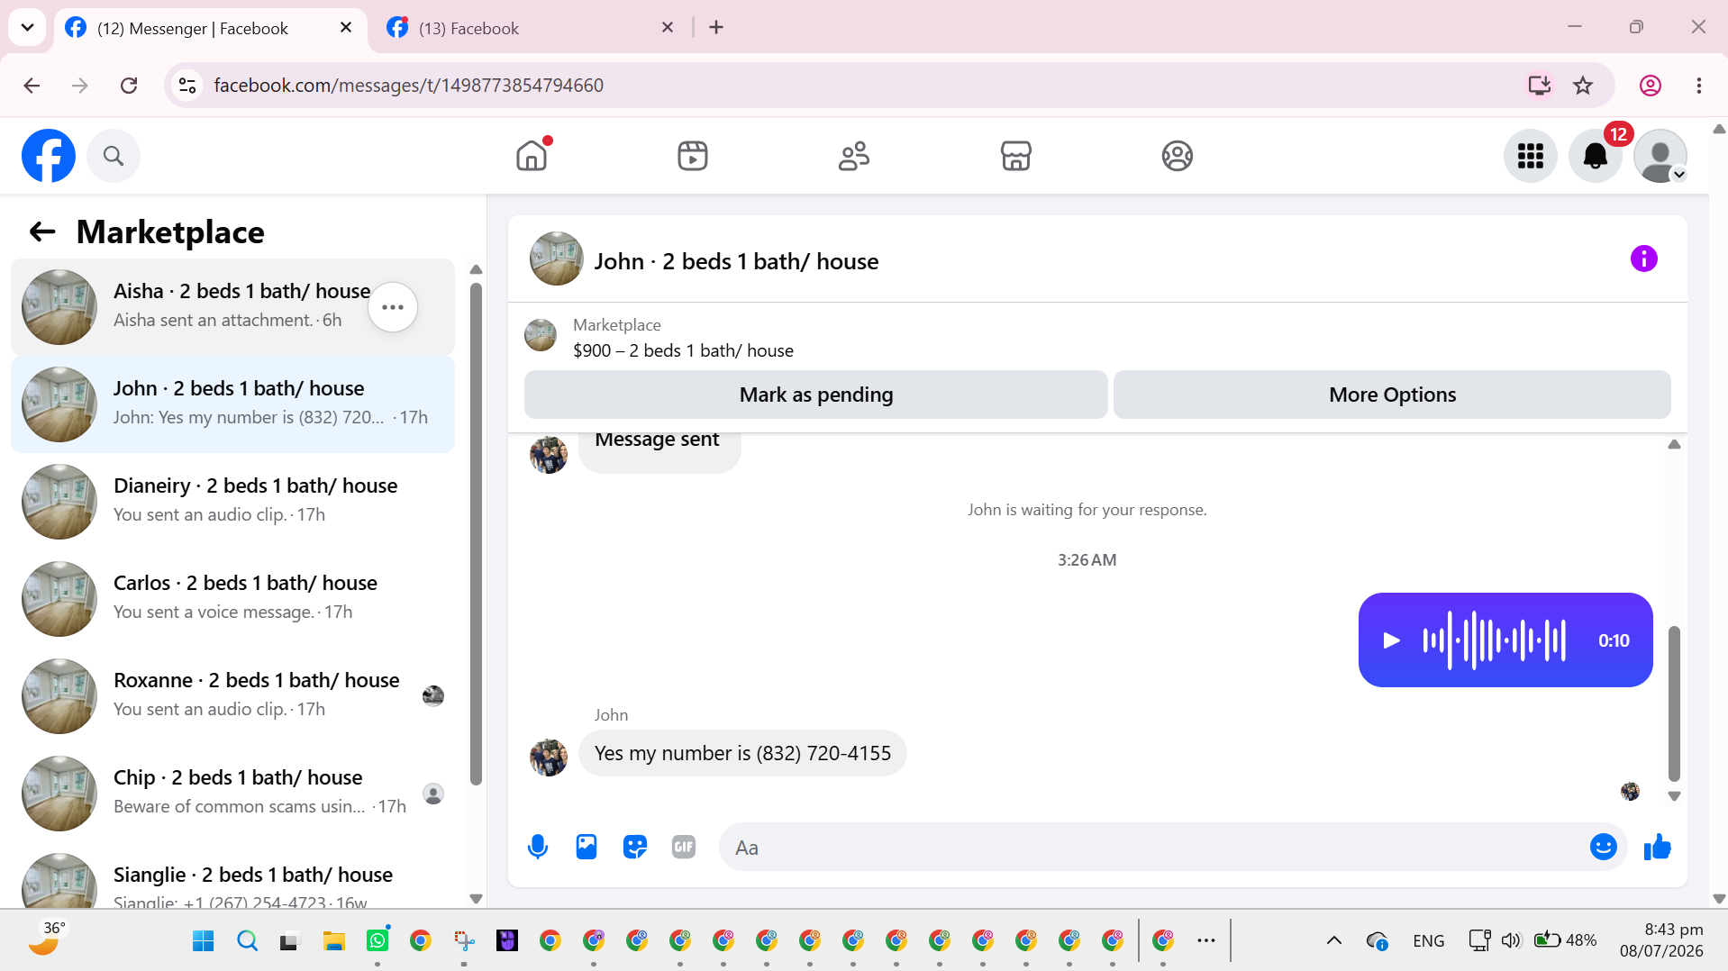The image size is (1728, 971).
Task: Open WhatsApp from the taskbar
Action: [x=377, y=941]
